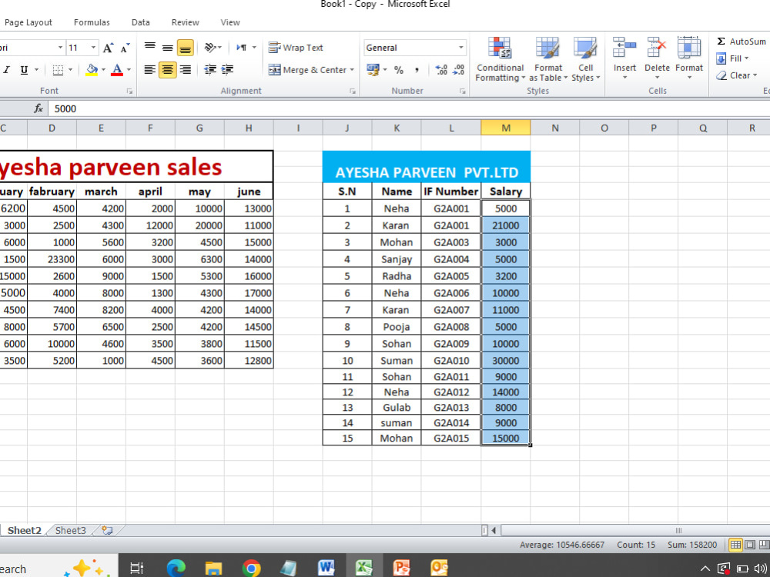
Task: Open File Explorer from taskbar
Action: [213, 569]
